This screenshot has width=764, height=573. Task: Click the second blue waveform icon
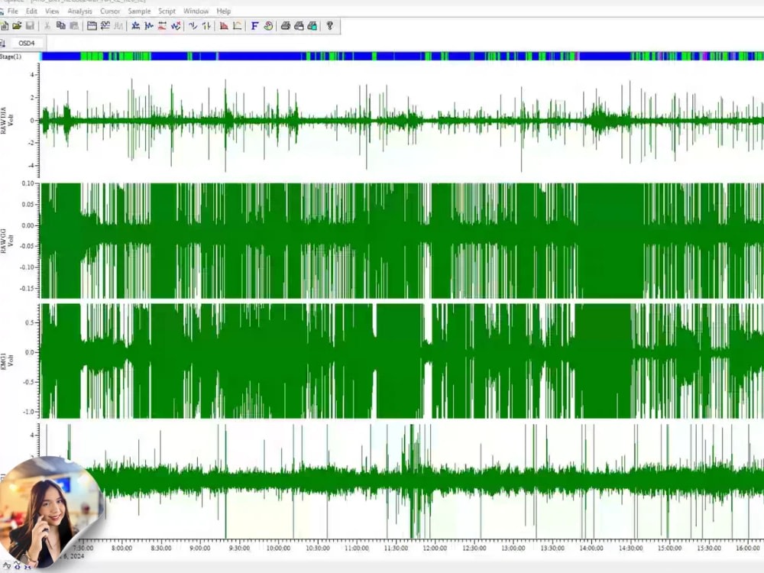tap(149, 26)
